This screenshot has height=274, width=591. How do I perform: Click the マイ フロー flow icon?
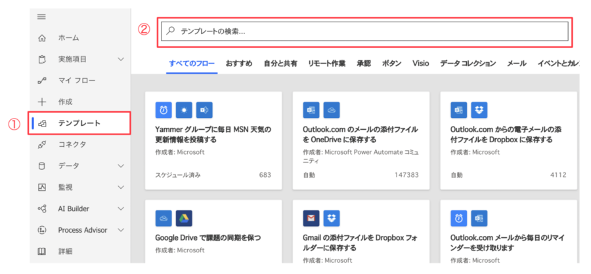pos(42,80)
